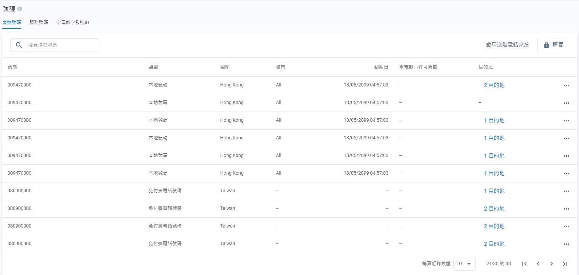Go to the previous page of records
579x275 pixels.
coord(538,264)
